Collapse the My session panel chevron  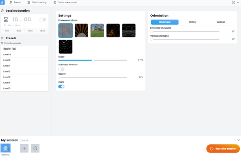238,140
